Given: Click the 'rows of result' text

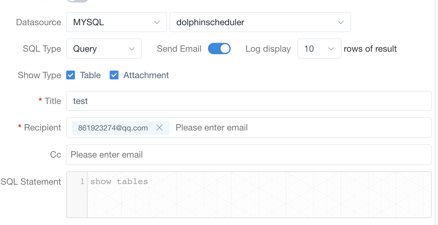Looking at the screenshot, I should click(x=370, y=49).
